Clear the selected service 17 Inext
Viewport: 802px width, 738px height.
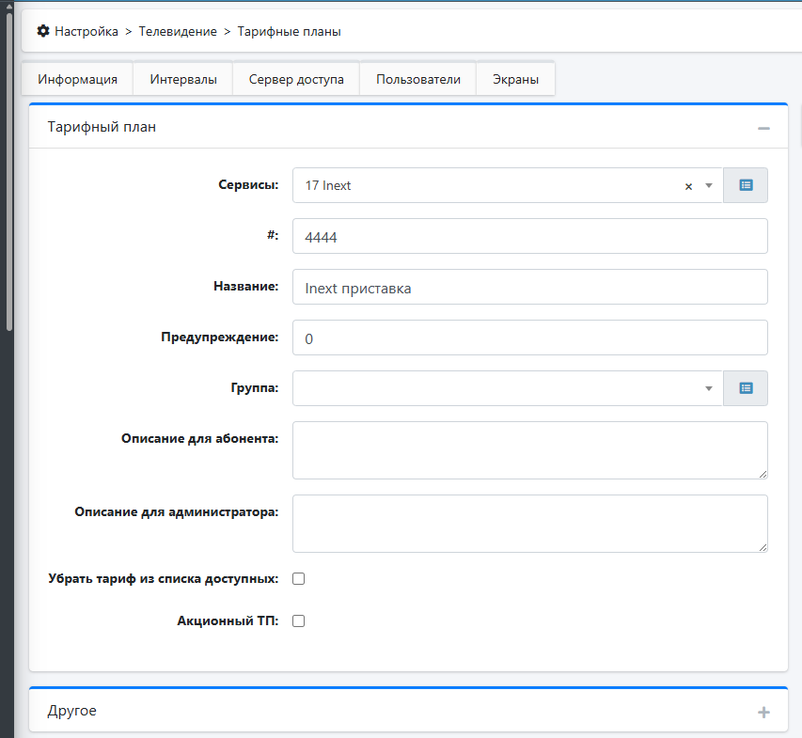click(x=688, y=186)
